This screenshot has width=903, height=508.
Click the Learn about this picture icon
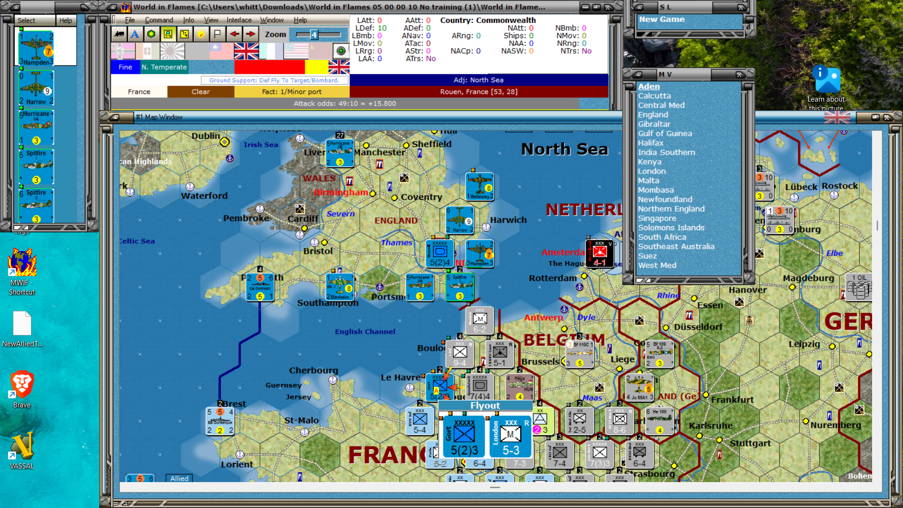[x=826, y=87]
